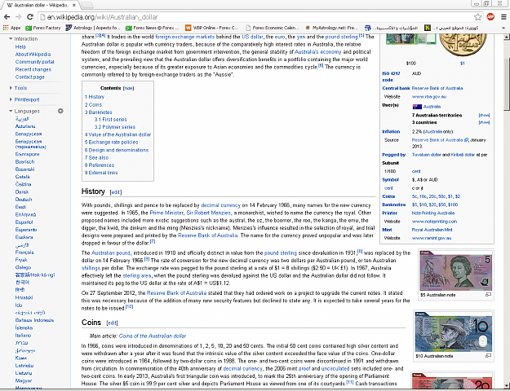Open Forex Economic Calendar bookmark
Screen dimensions: 510x391
coord(272,28)
